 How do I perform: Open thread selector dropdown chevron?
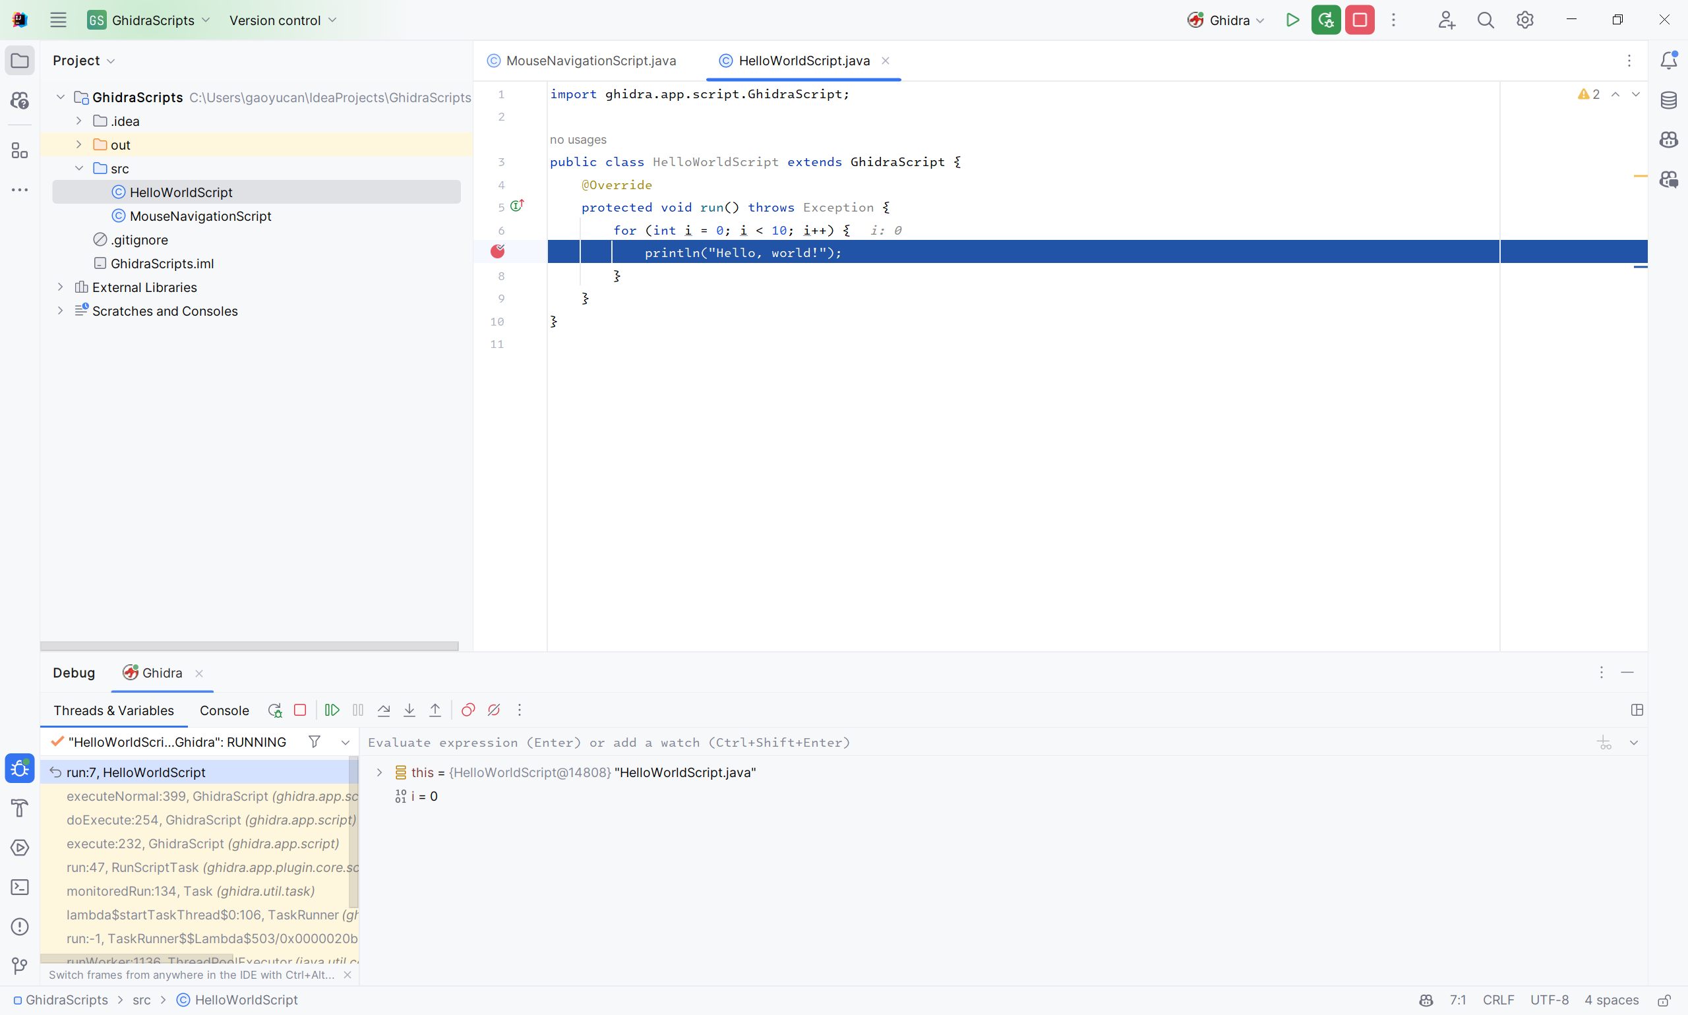coord(345,742)
